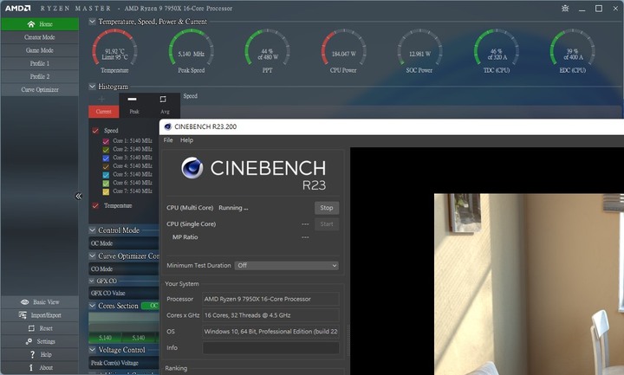The height and width of the screenshot is (375, 624).
Task: Open the Minimum Test Duration dropdown
Action: coord(287,265)
